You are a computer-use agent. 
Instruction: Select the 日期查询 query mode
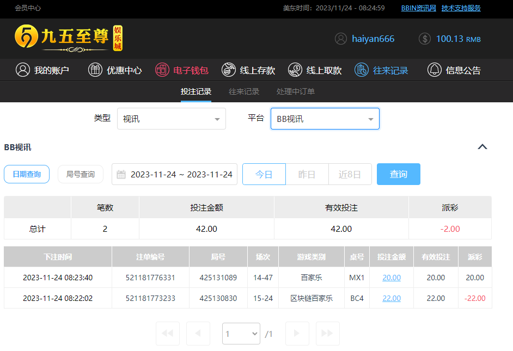click(x=27, y=174)
